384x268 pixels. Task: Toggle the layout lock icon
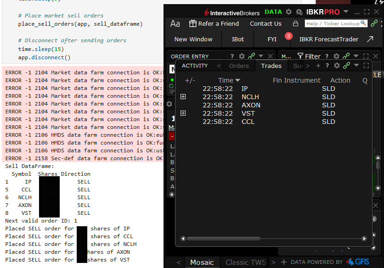[x=296, y=23]
